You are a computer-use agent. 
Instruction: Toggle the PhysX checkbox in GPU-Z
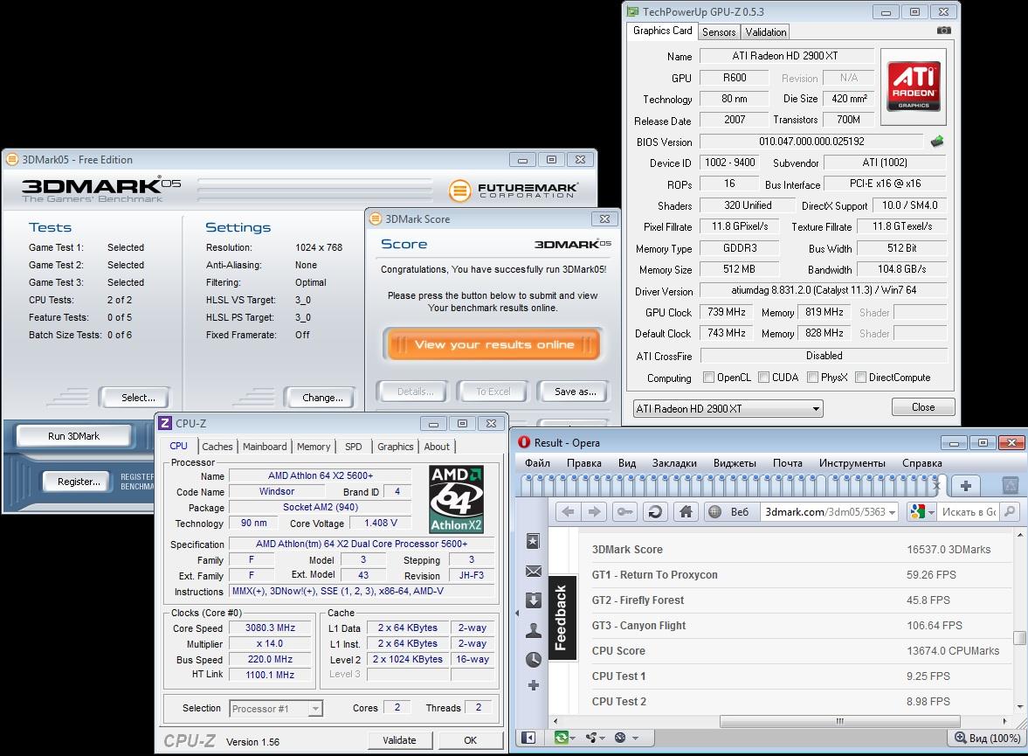[x=812, y=378]
